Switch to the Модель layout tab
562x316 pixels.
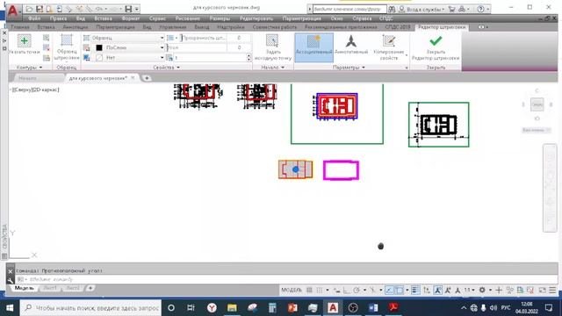[x=24, y=288]
